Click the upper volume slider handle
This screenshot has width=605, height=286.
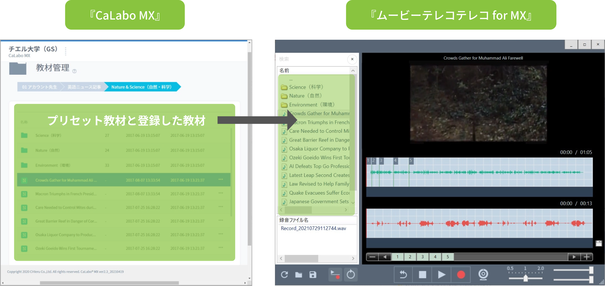point(591,270)
